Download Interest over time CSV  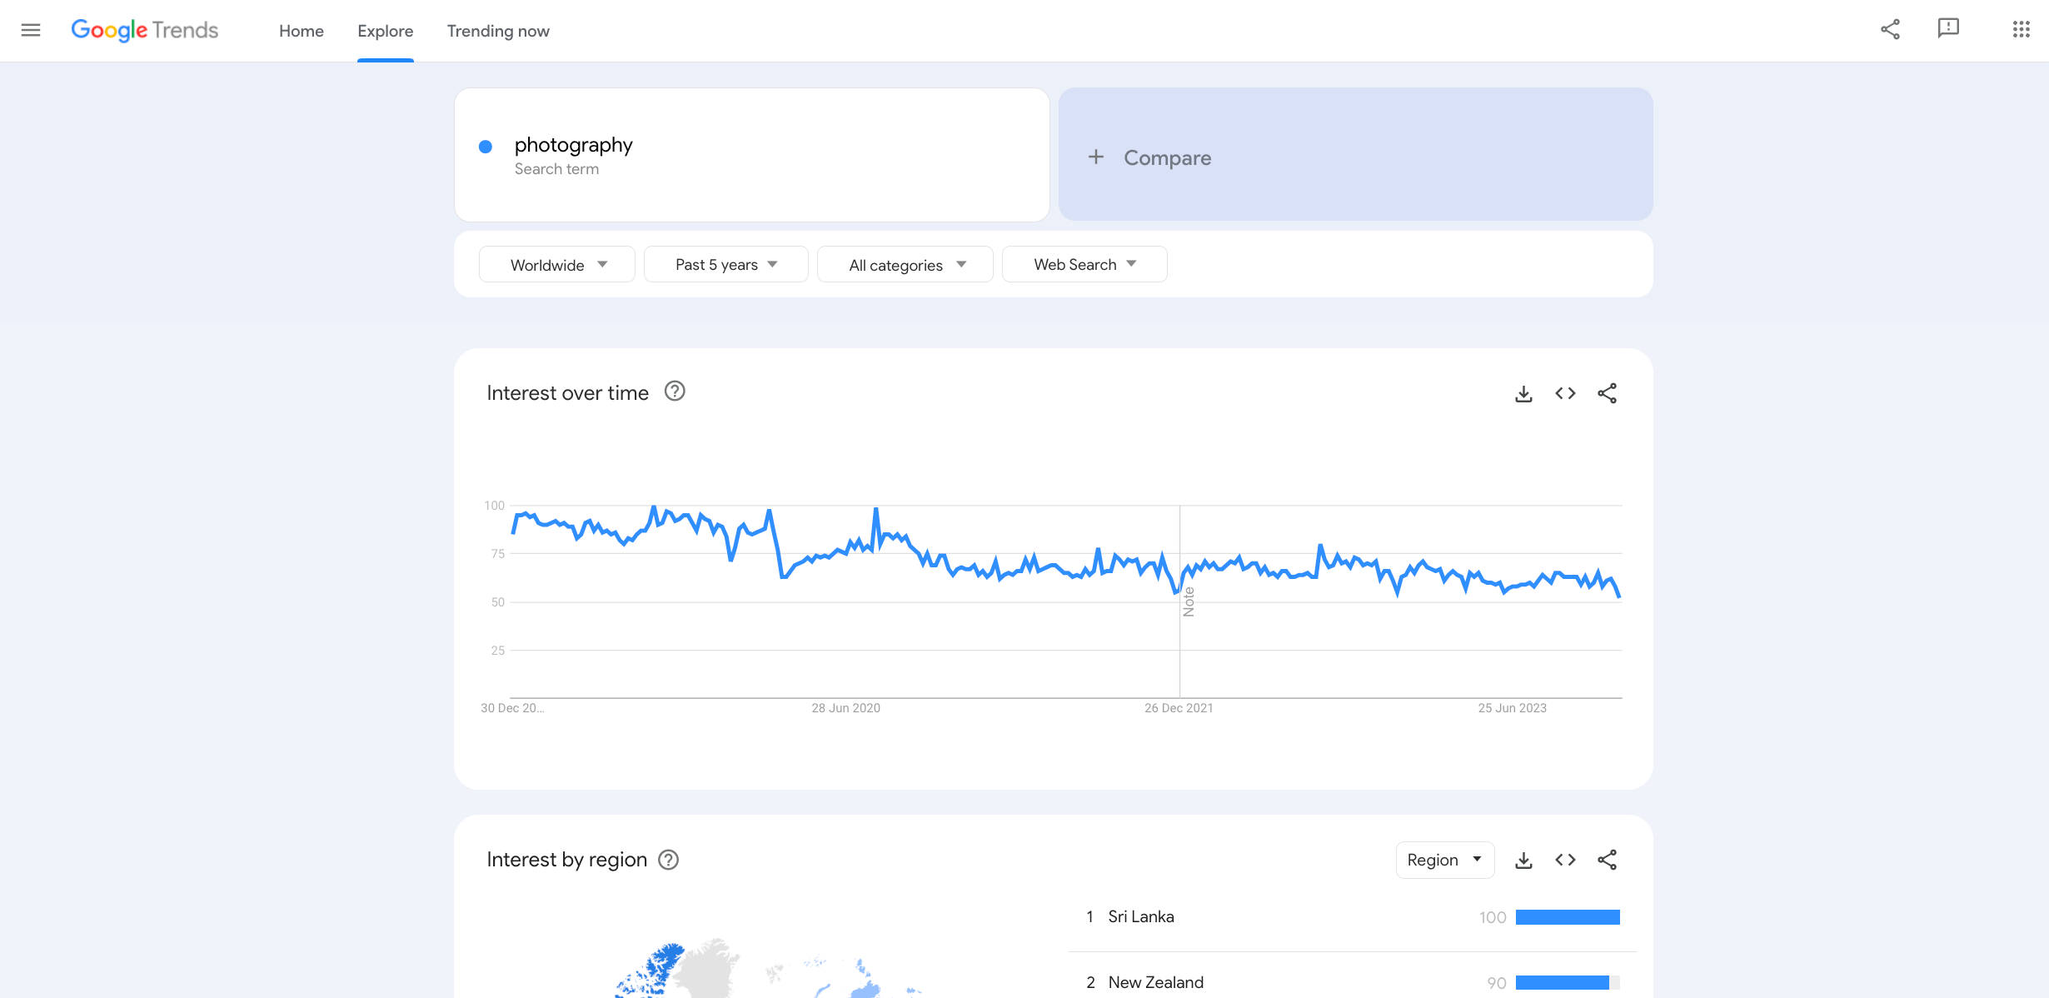(1523, 393)
